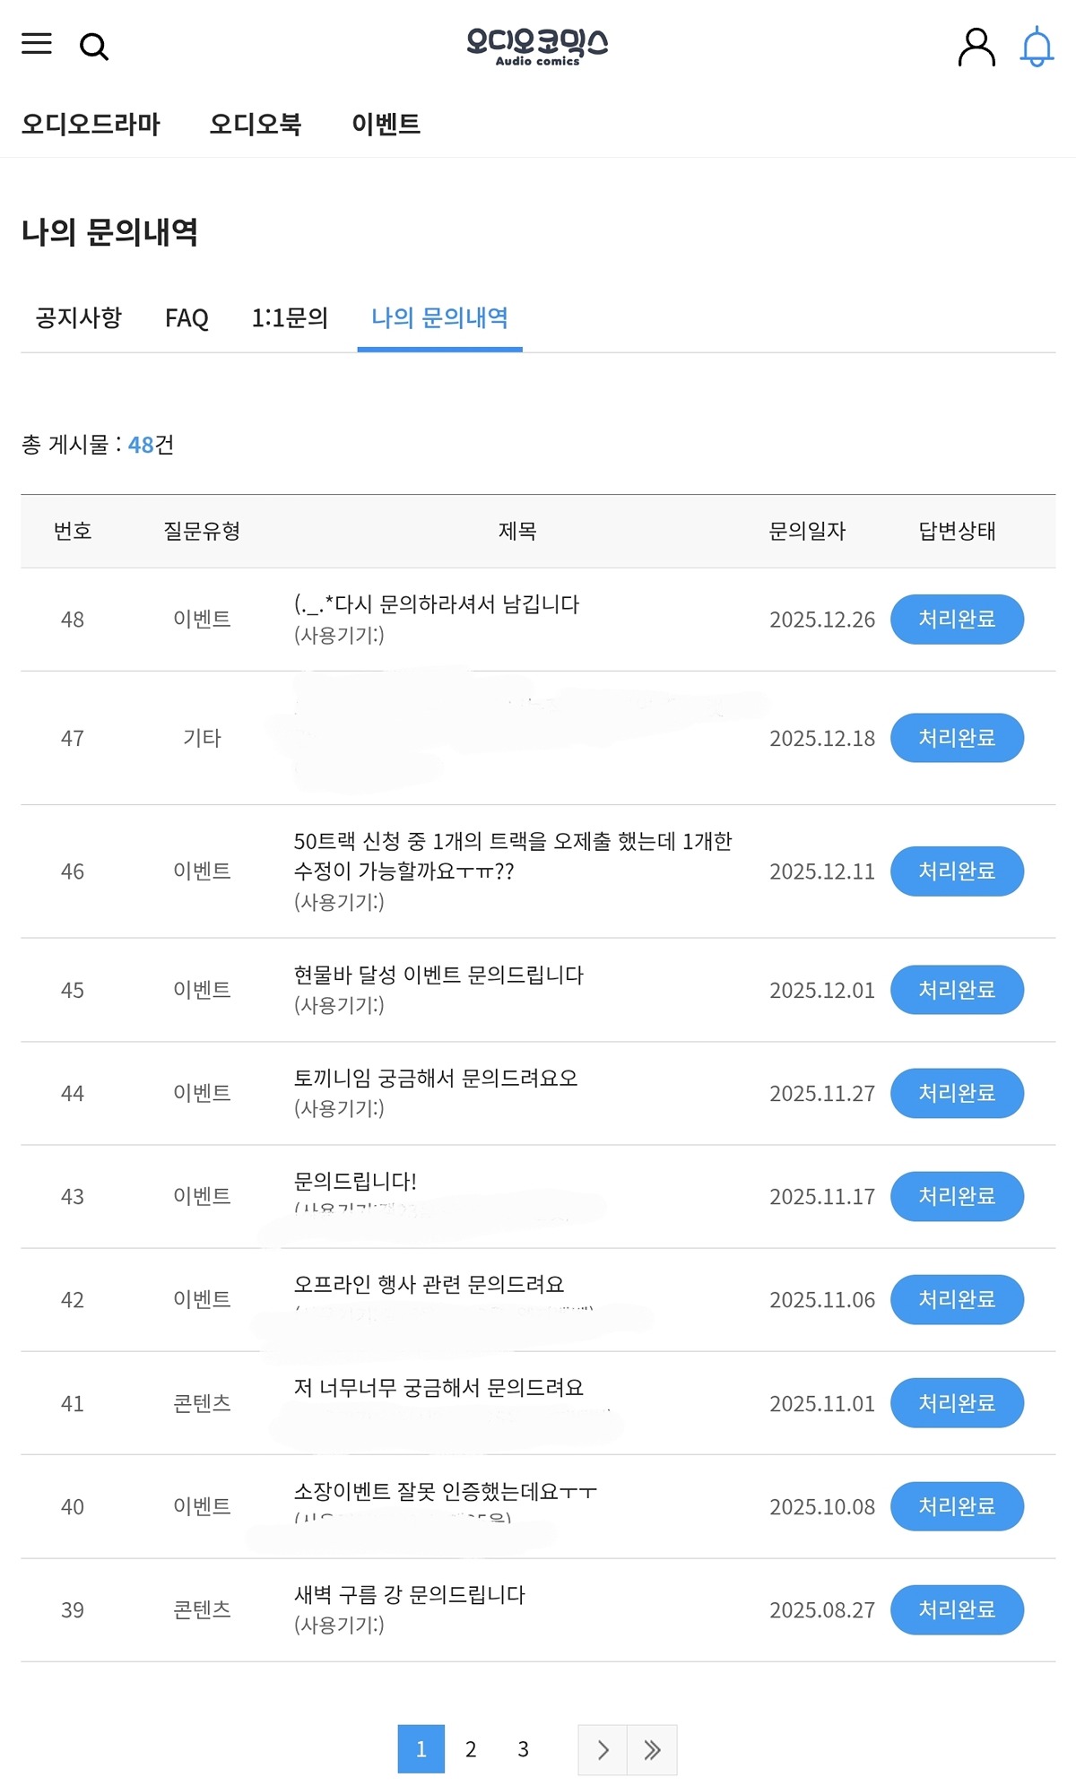Open inquiry 새벽 구름 강 문의드립니다
This screenshot has width=1076, height=1786.
coord(410,1594)
